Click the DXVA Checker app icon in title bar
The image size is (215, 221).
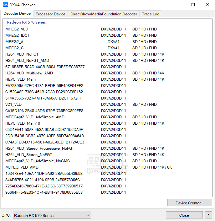(x=5, y=5)
